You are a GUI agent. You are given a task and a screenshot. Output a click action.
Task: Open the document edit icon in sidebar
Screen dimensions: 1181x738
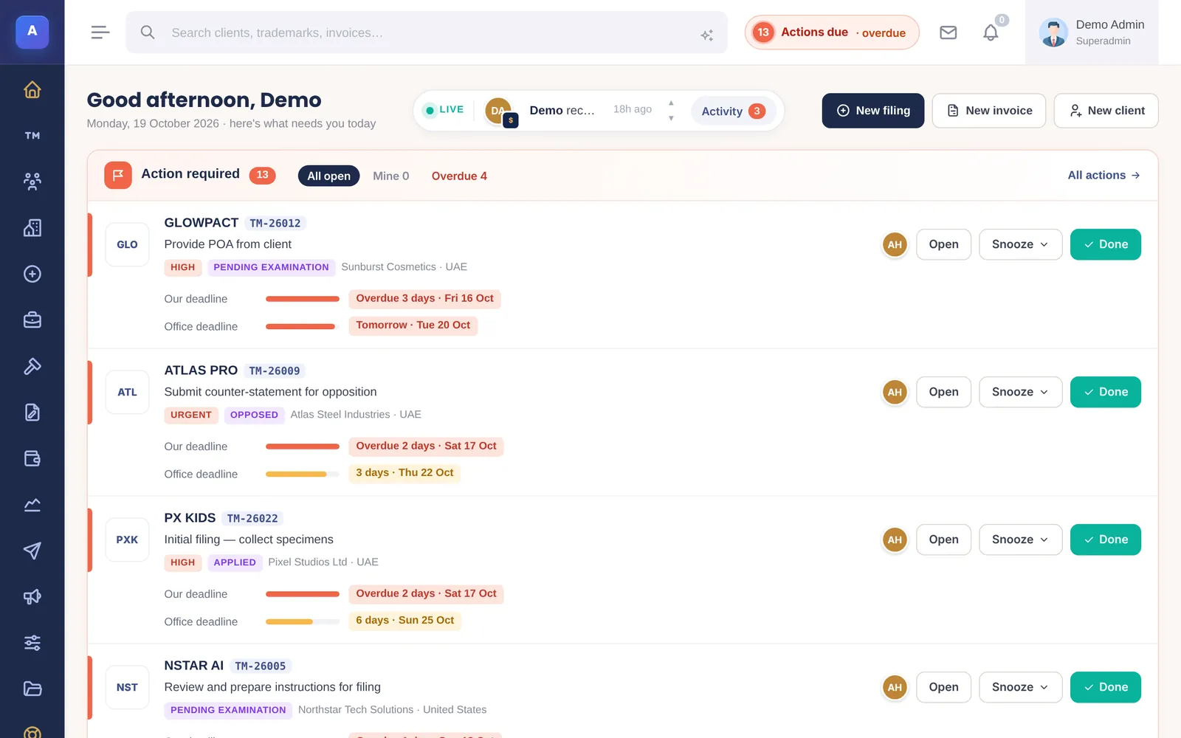[32, 413]
